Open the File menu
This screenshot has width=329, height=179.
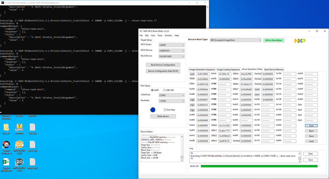click(141, 36)
